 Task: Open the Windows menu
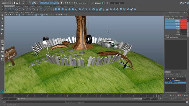[x=29, y=1]
